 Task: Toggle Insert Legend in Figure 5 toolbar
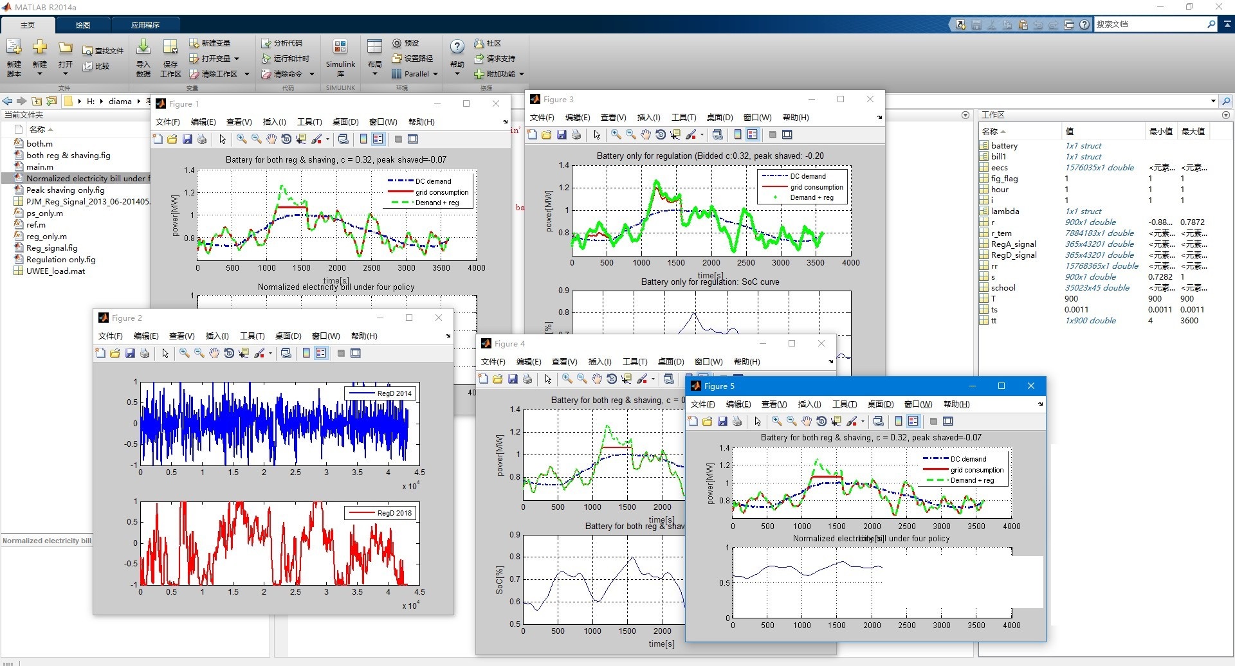[x=913, y=421]
